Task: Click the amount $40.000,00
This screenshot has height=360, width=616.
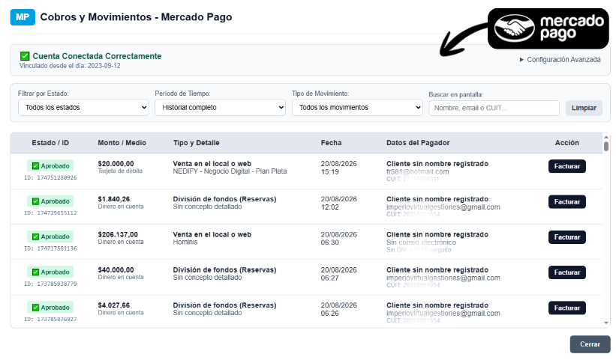Action: [116, 270]
